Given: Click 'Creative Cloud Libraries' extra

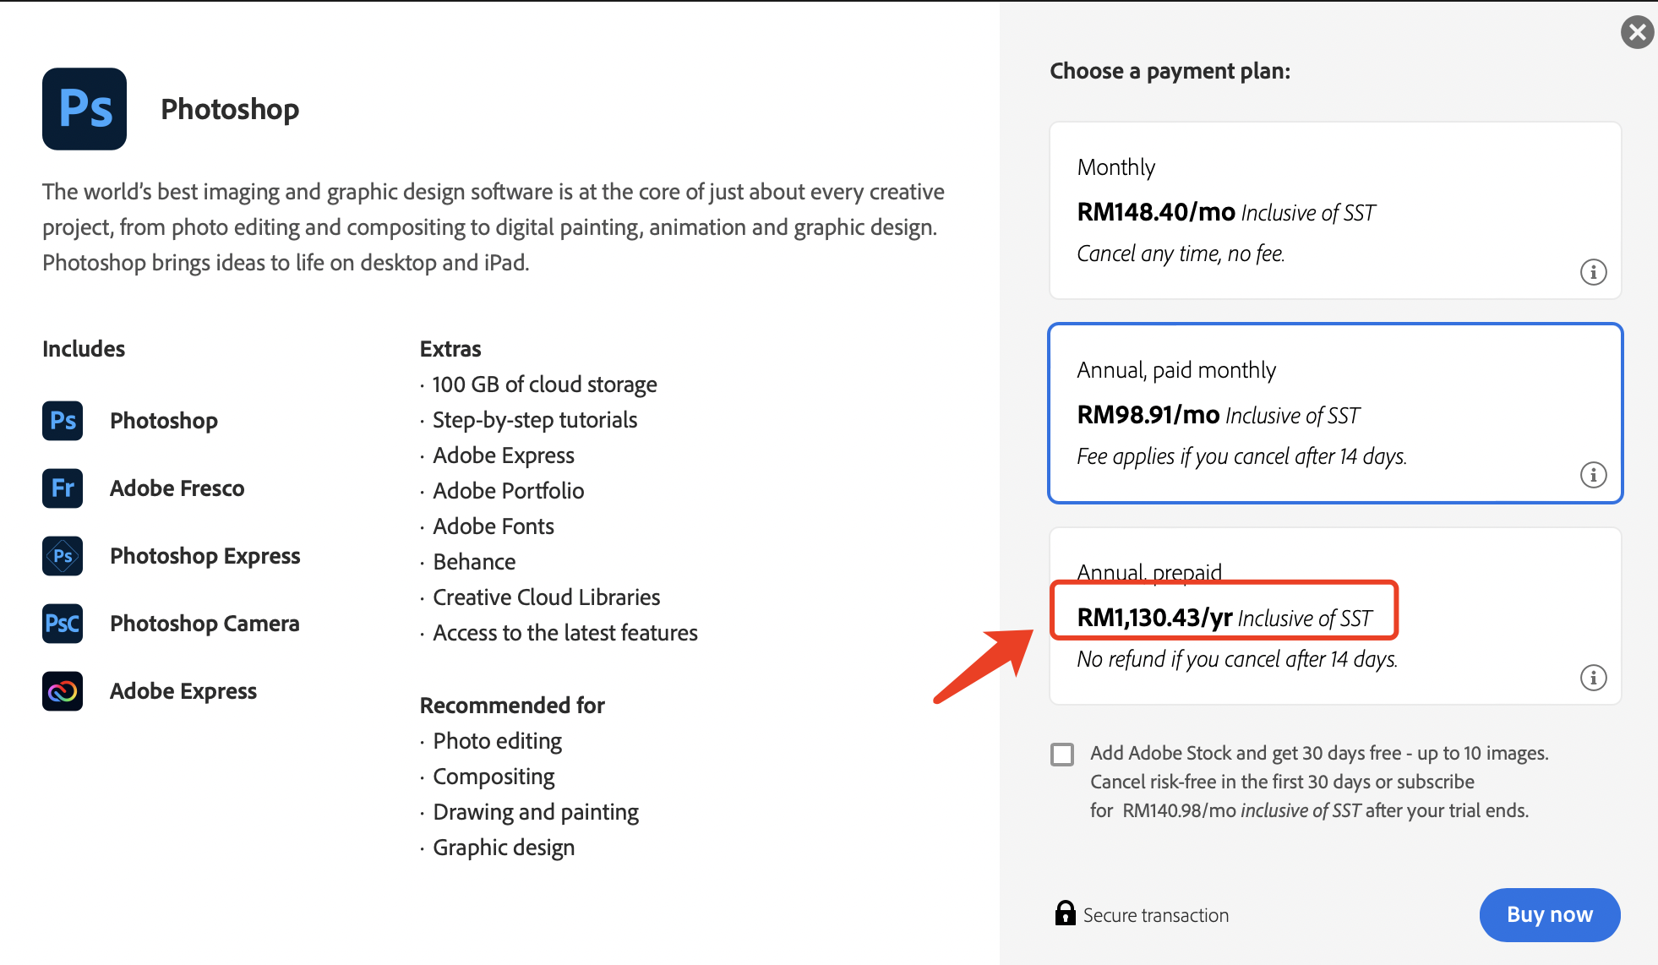Looking at the screenshot, I should point(547,597).
